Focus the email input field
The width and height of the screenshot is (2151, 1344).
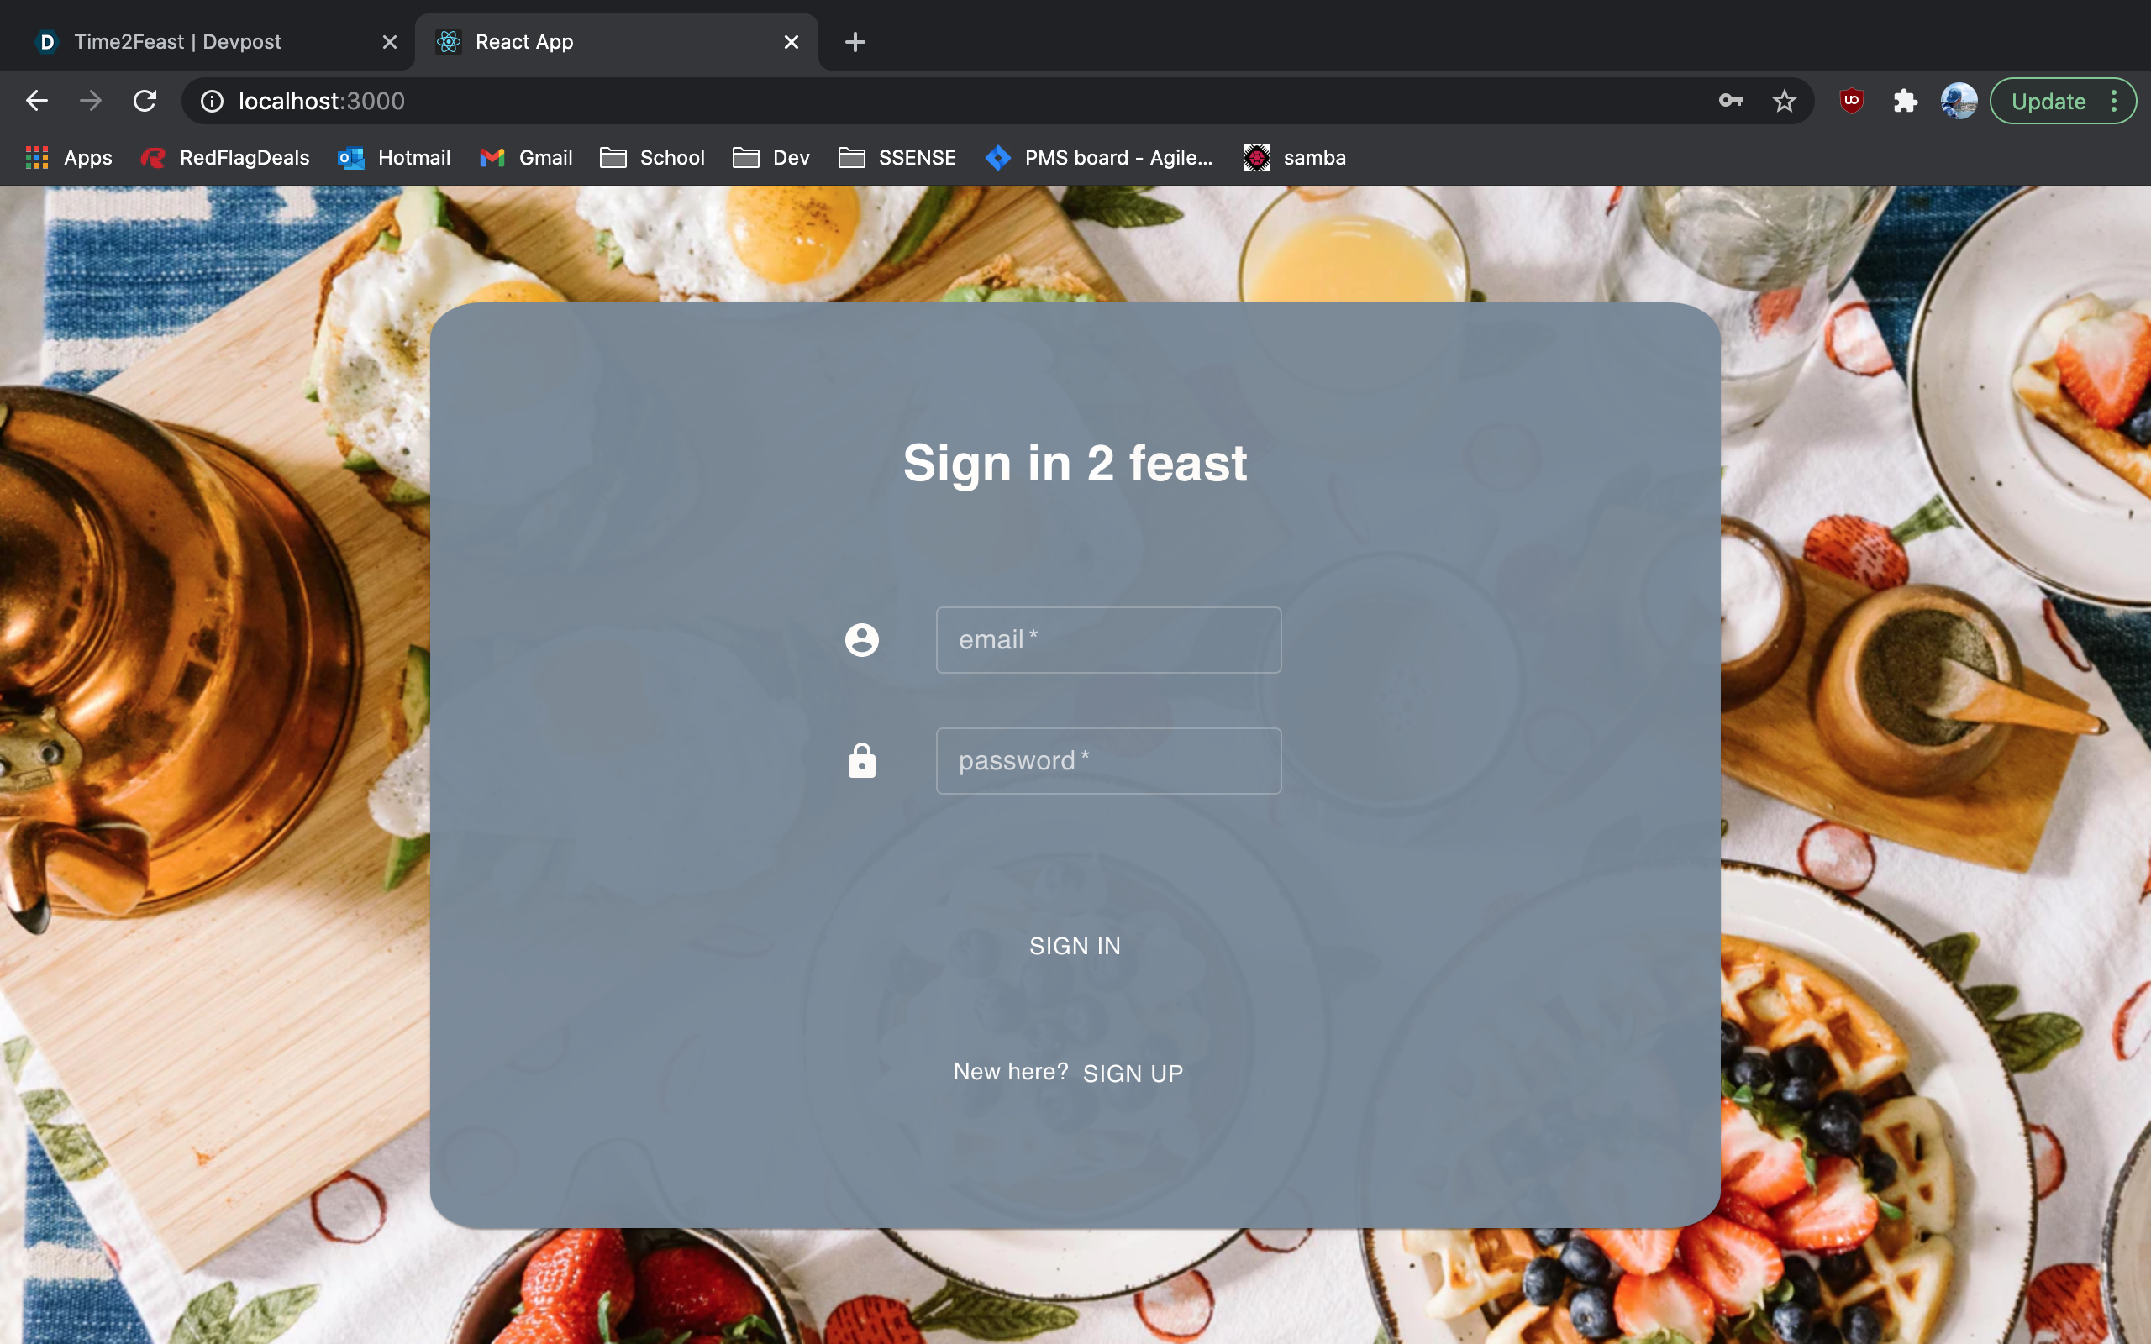[1108, 640]
